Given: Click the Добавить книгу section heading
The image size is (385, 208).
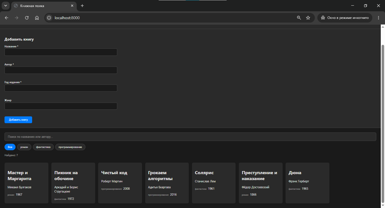Looking at the screenshot, I should click(19, 39).
